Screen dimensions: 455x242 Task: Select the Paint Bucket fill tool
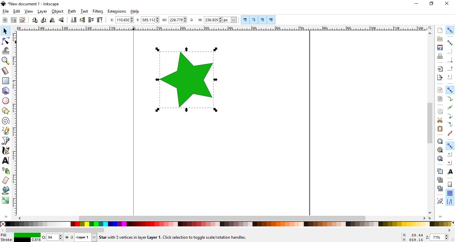point(5,190)
